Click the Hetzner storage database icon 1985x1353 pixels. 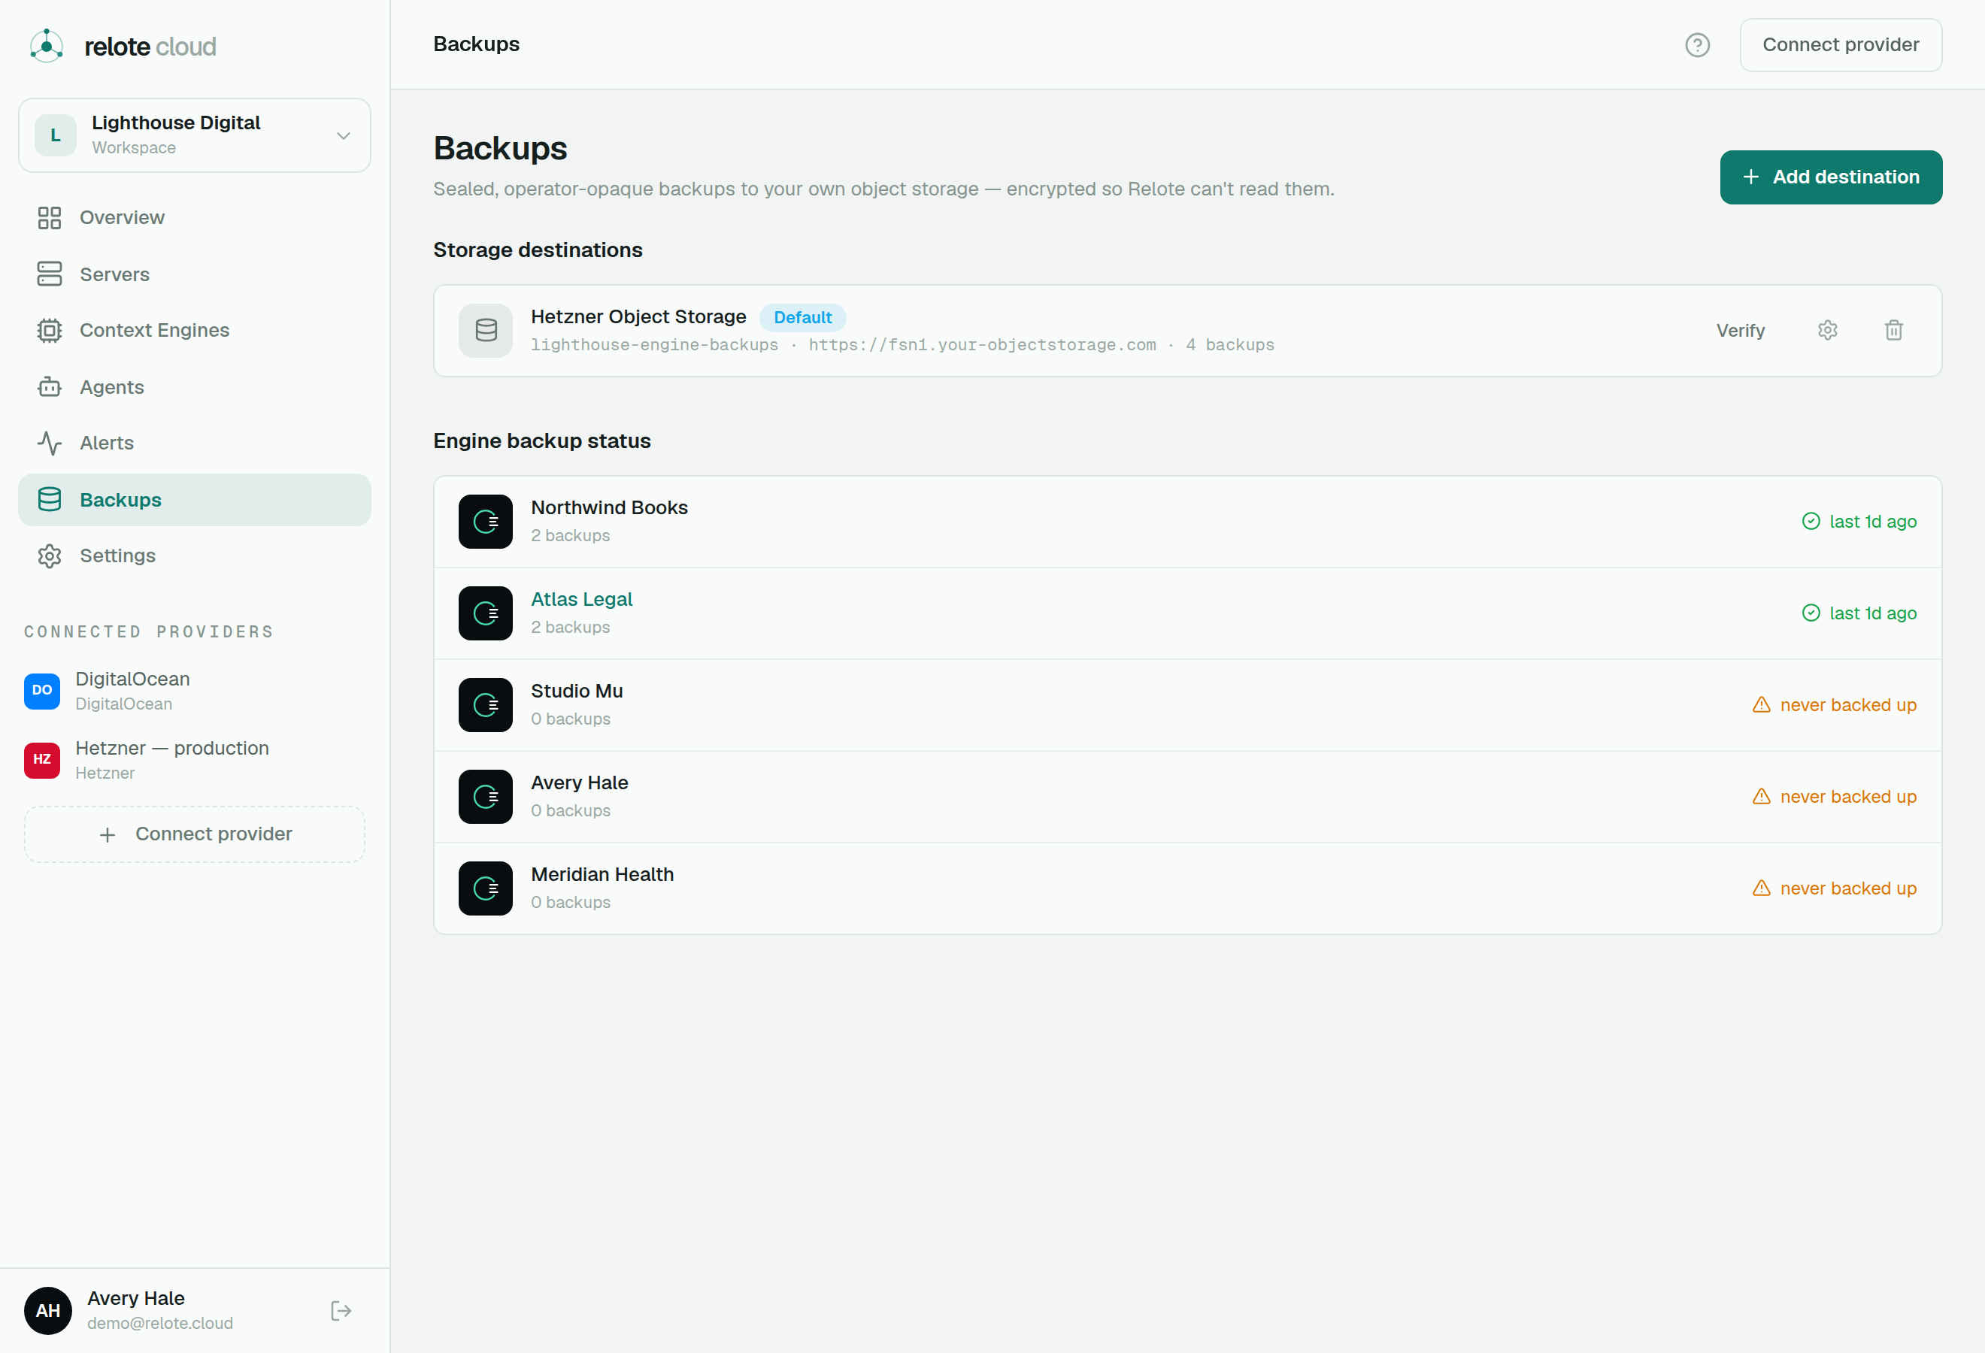pos(485,330)
